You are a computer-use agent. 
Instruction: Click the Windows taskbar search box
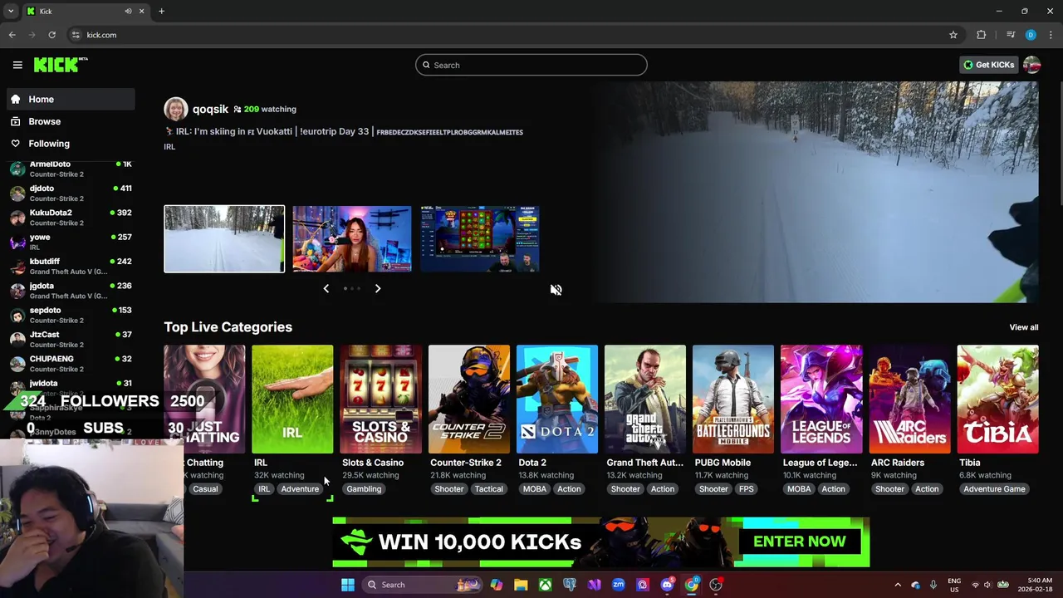pos(424,585)
